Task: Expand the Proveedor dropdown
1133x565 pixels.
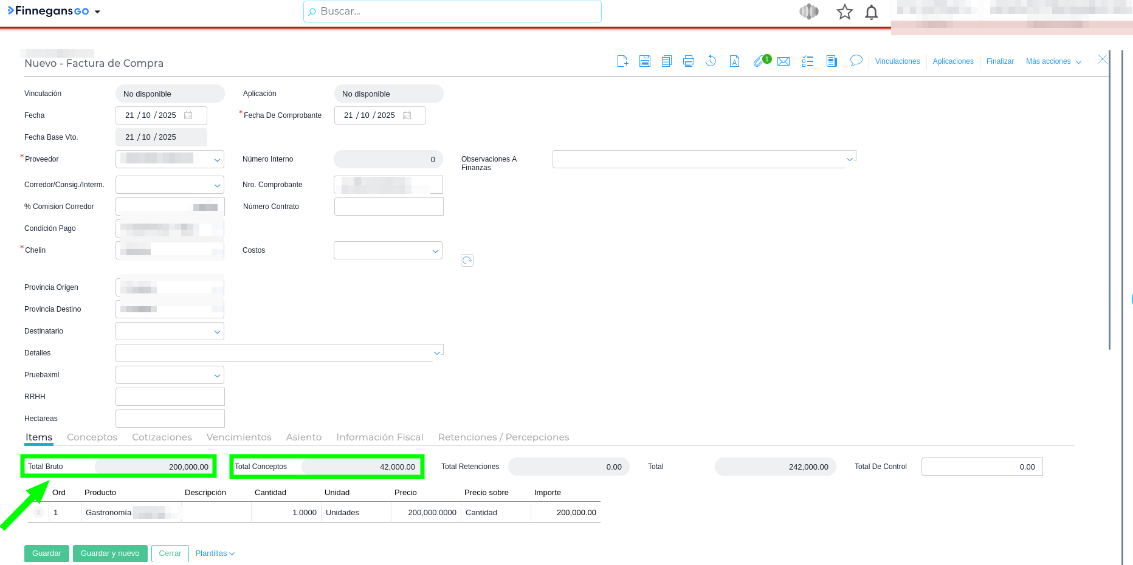Action: click(x=217, y=160)
